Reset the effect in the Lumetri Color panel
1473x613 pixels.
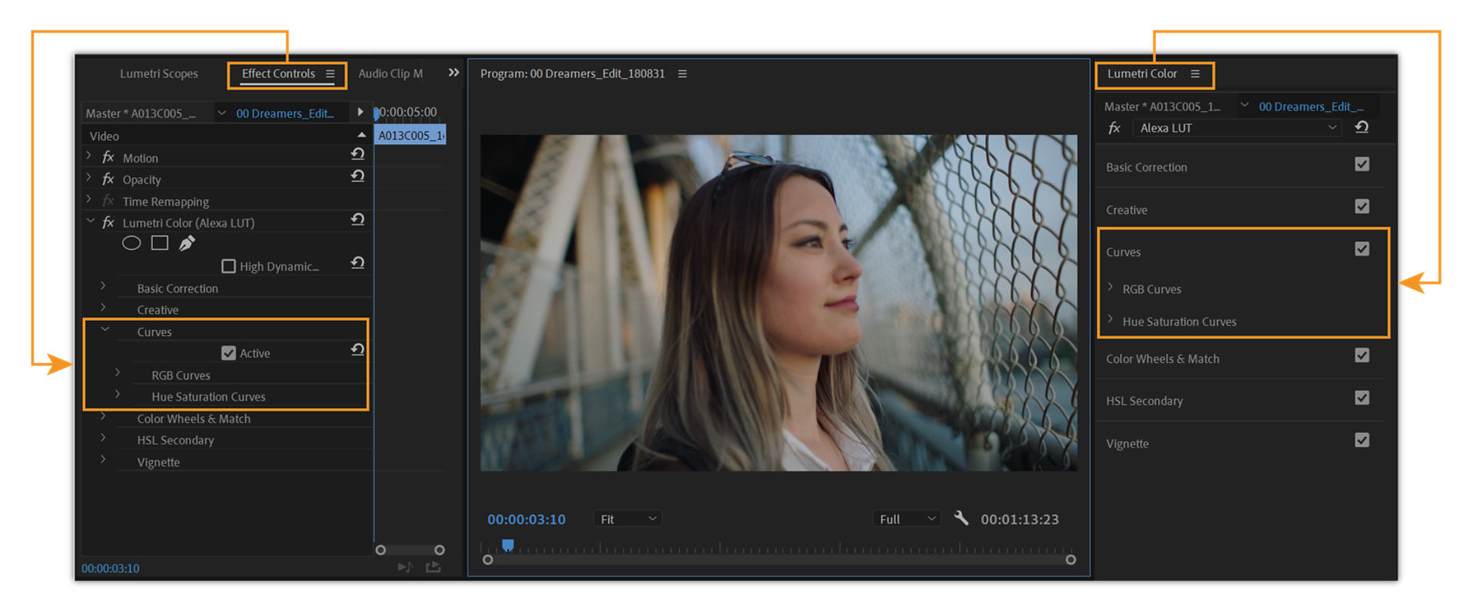[x=1362, y=127]
